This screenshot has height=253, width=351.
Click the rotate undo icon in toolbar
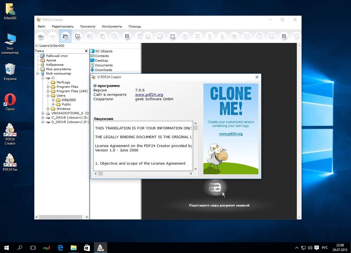(x=296, y=36)
